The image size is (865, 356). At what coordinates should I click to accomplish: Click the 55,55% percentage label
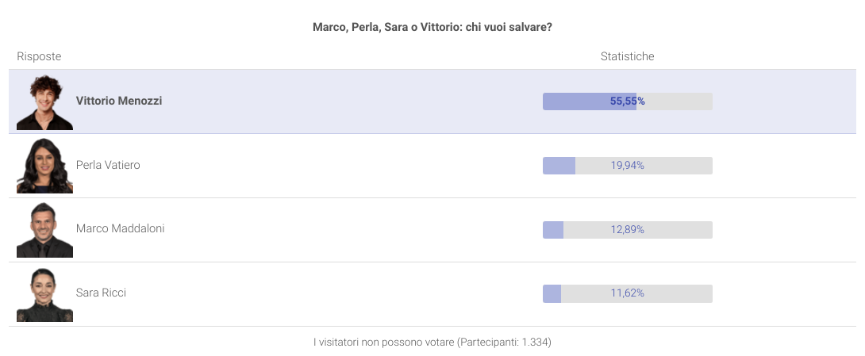[627, 101]
